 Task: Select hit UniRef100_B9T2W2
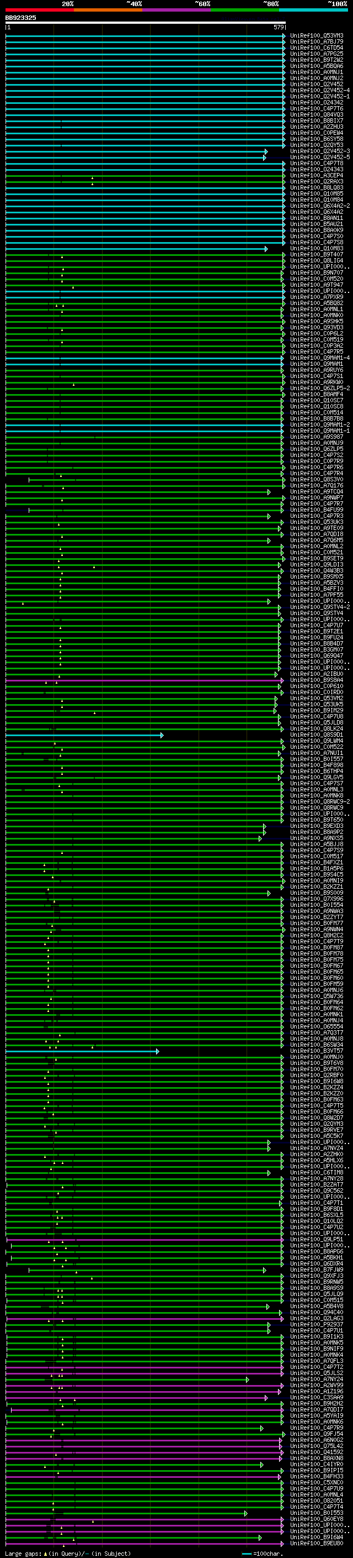(x=317, y=60)
